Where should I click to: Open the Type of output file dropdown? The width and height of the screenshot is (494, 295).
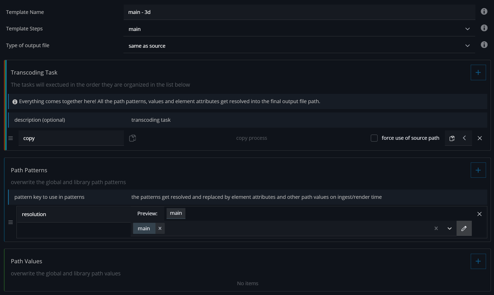click(x=467, y=46)
